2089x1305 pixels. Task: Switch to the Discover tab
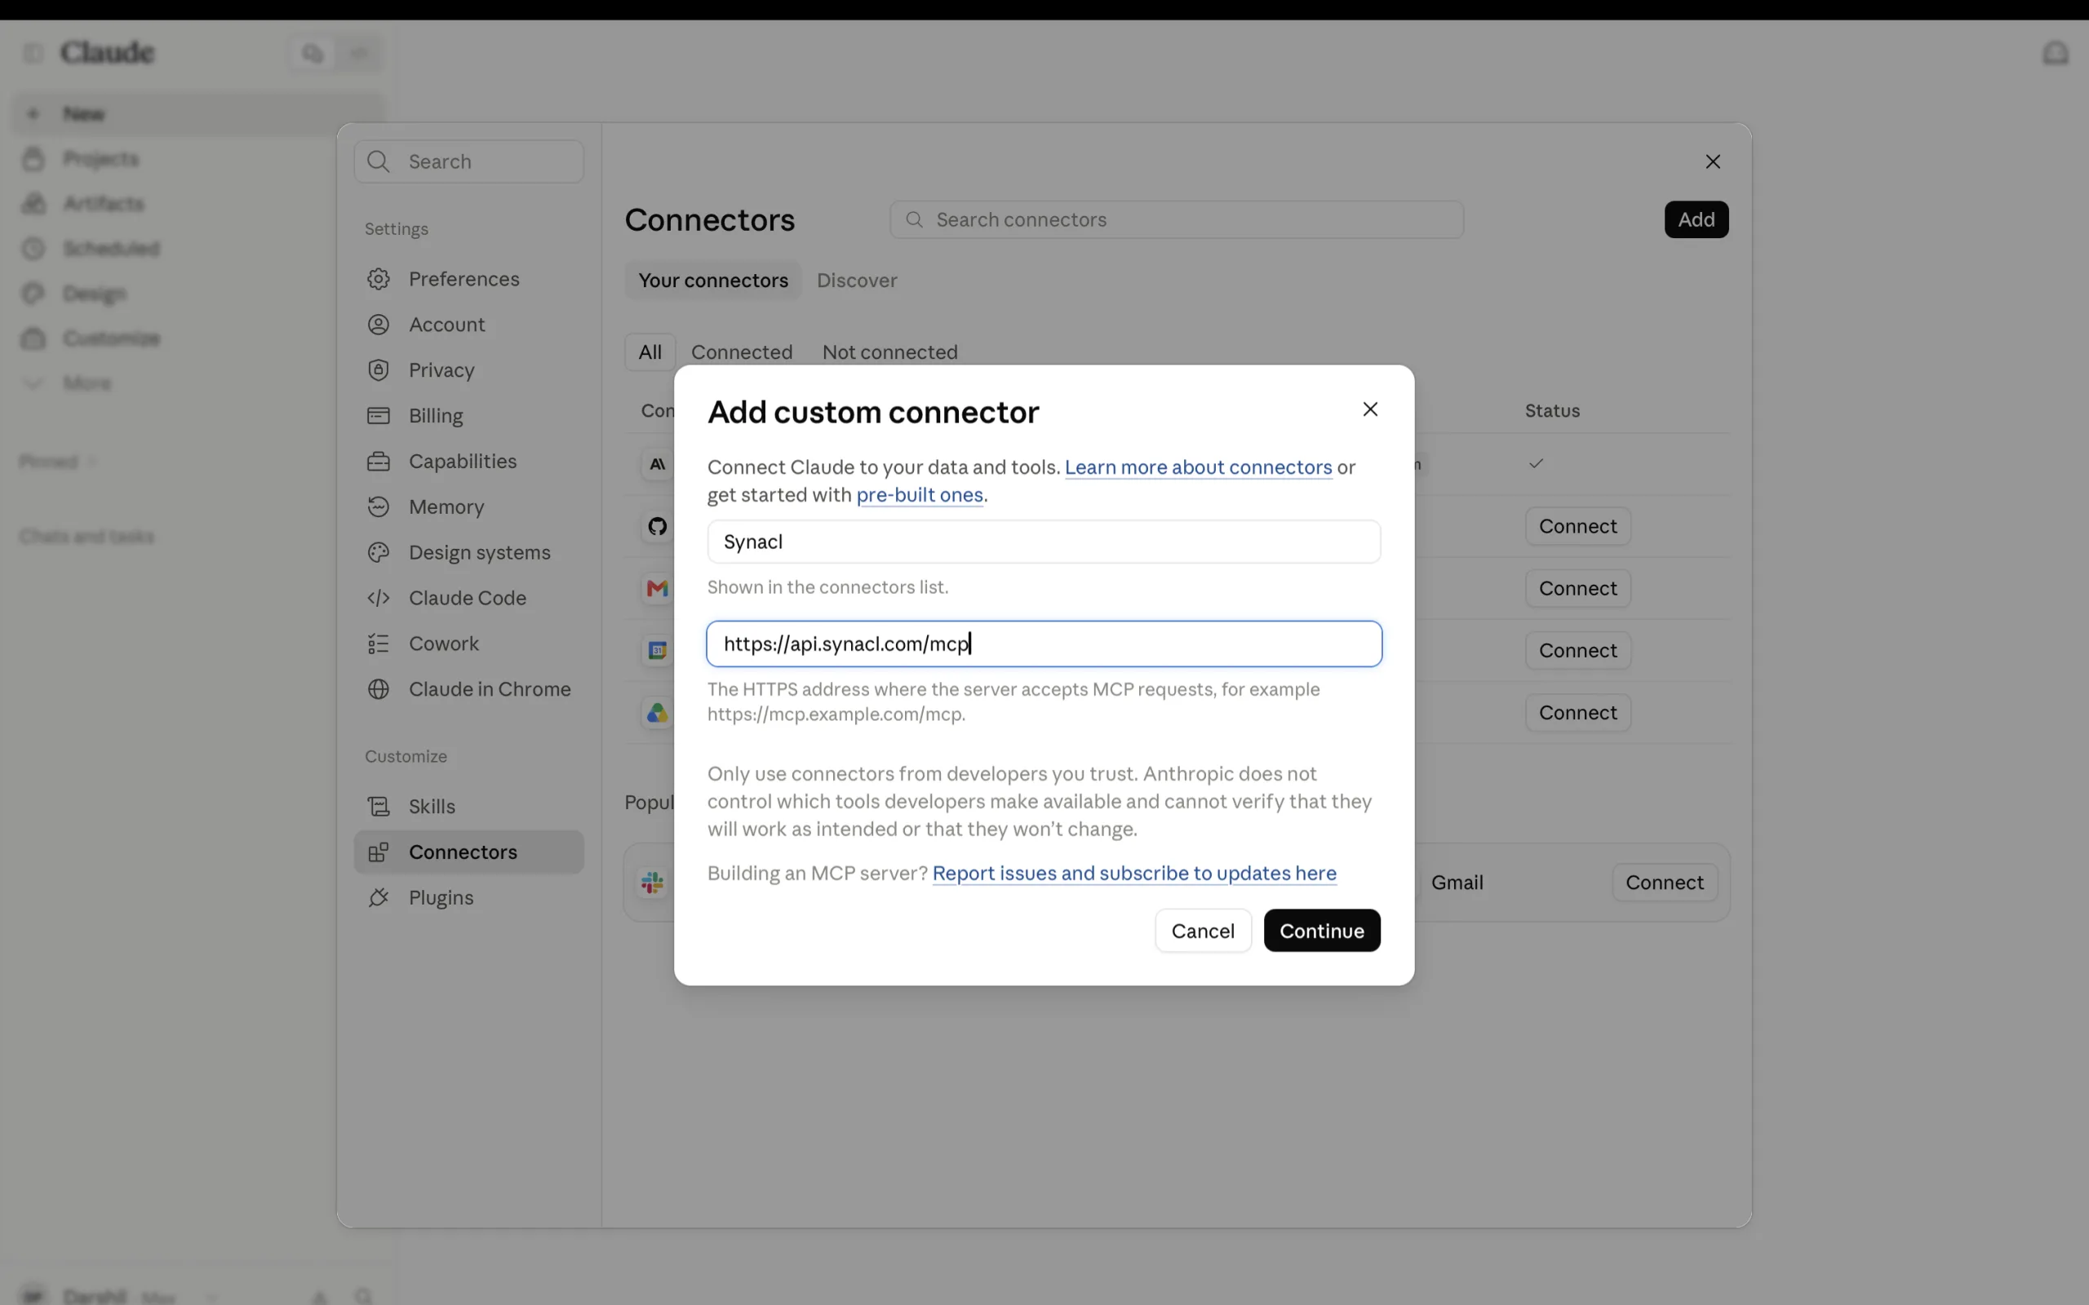[856, 281]
